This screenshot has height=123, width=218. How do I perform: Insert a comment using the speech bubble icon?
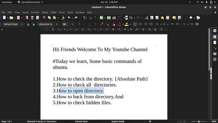click(x=174, y=18)
